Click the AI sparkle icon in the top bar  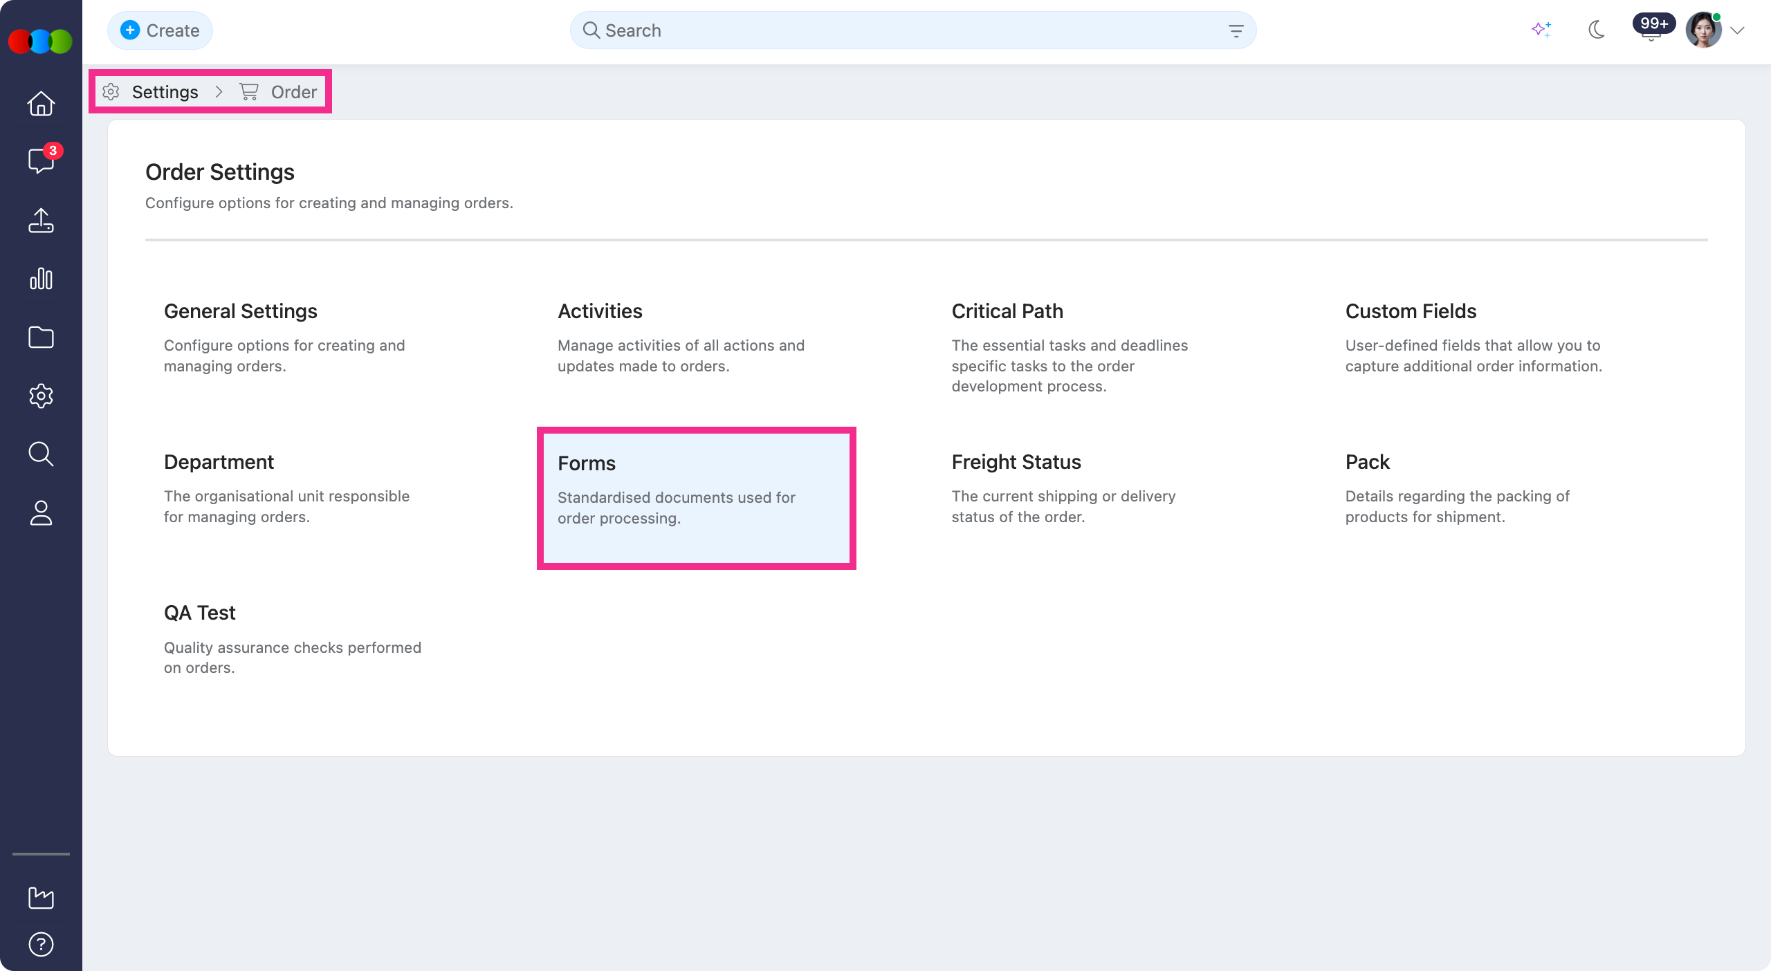[x=1541, y=30]
